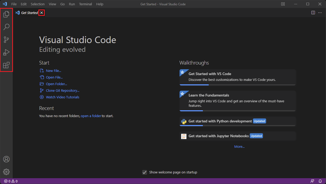The width and height of the screenshot is (326, 184).
Task: Open Get started with Python development walkthrough
Action: [x=238, y=121]
